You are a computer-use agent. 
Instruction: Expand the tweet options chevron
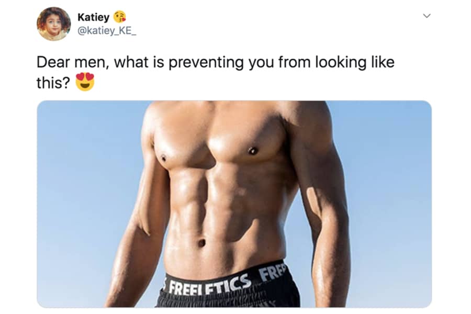pos(427,16)
